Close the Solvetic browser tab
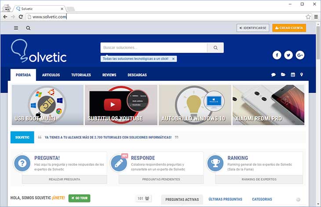Image resolution: width=321 pixels, height=207 pixels. pos(62,9)
